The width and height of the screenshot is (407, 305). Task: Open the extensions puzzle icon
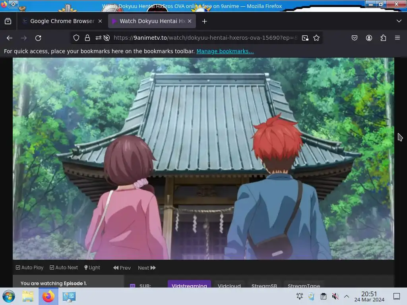point(383,38)
